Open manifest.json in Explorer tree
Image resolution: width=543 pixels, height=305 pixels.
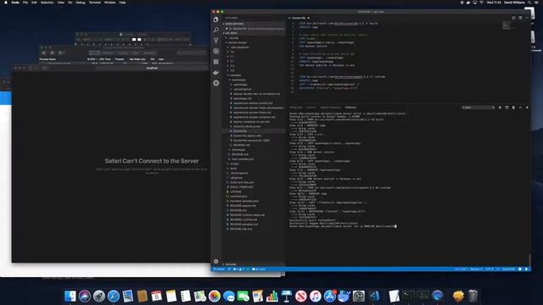pos(238,196)
